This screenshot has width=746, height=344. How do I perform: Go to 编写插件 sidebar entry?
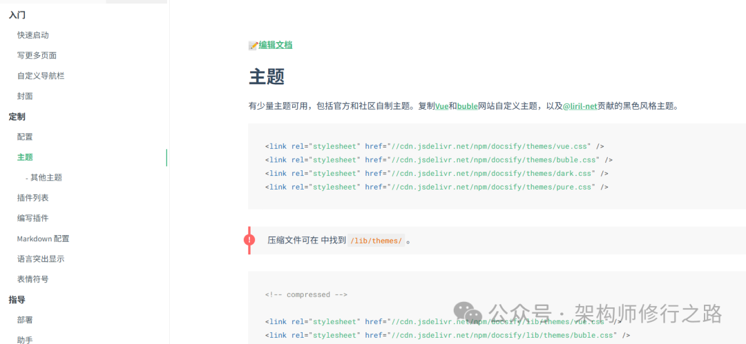pyautogui.click(x=33, y=218)
